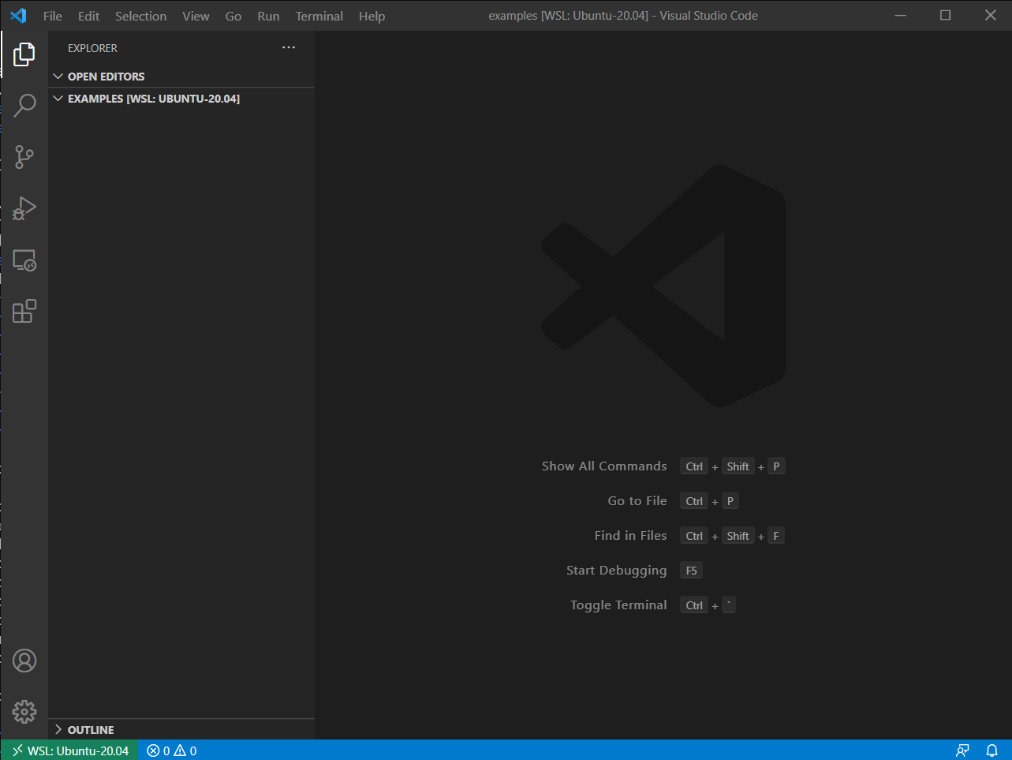
Task: Click the feedback icon in status bar
Action: tap(962, 751)
